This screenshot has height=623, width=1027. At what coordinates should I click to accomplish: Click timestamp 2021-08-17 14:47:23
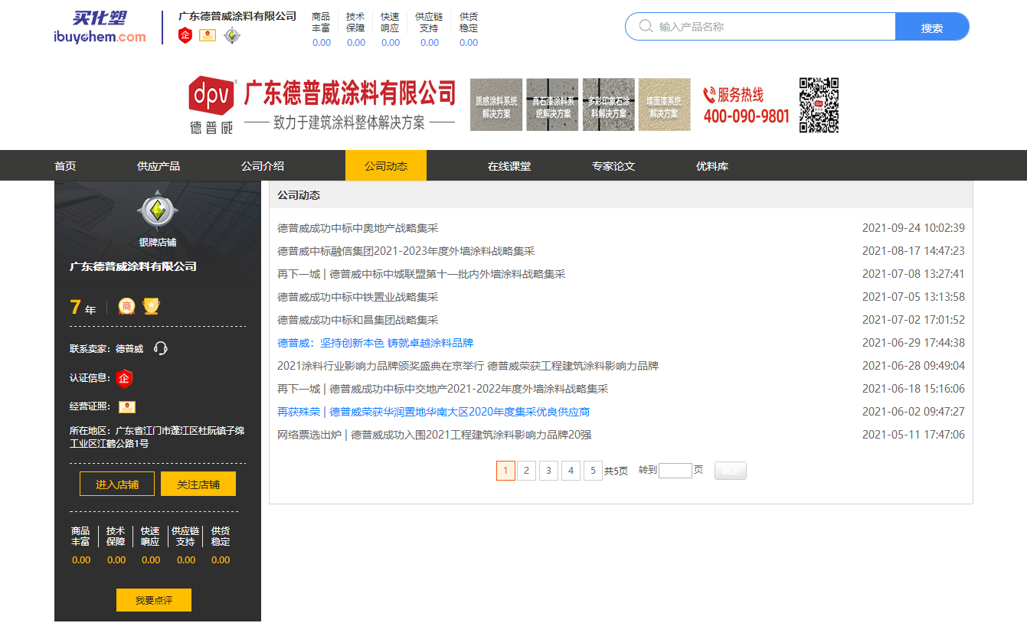tap(914, 251)
